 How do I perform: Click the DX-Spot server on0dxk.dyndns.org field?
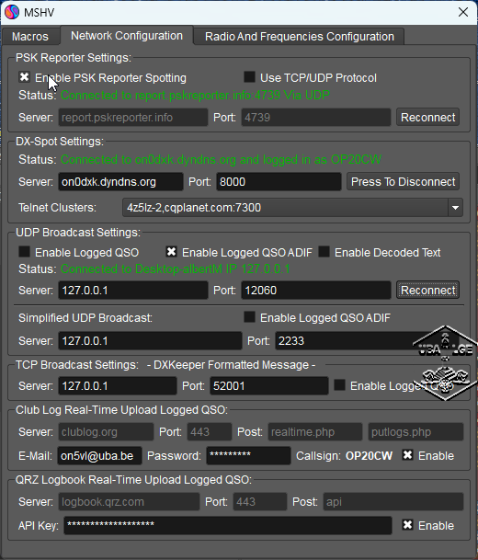pos(120,182)
